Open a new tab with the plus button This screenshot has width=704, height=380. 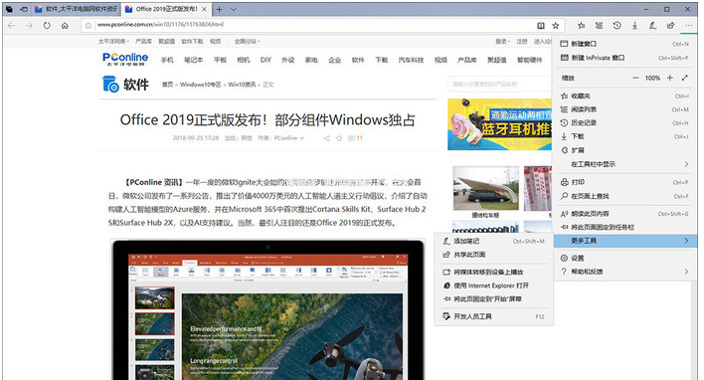tap(219, 9)
